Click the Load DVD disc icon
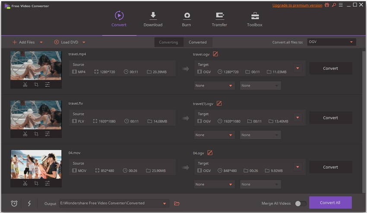The width and height of the screenshot is (367, 213). [x=57, y=42]
